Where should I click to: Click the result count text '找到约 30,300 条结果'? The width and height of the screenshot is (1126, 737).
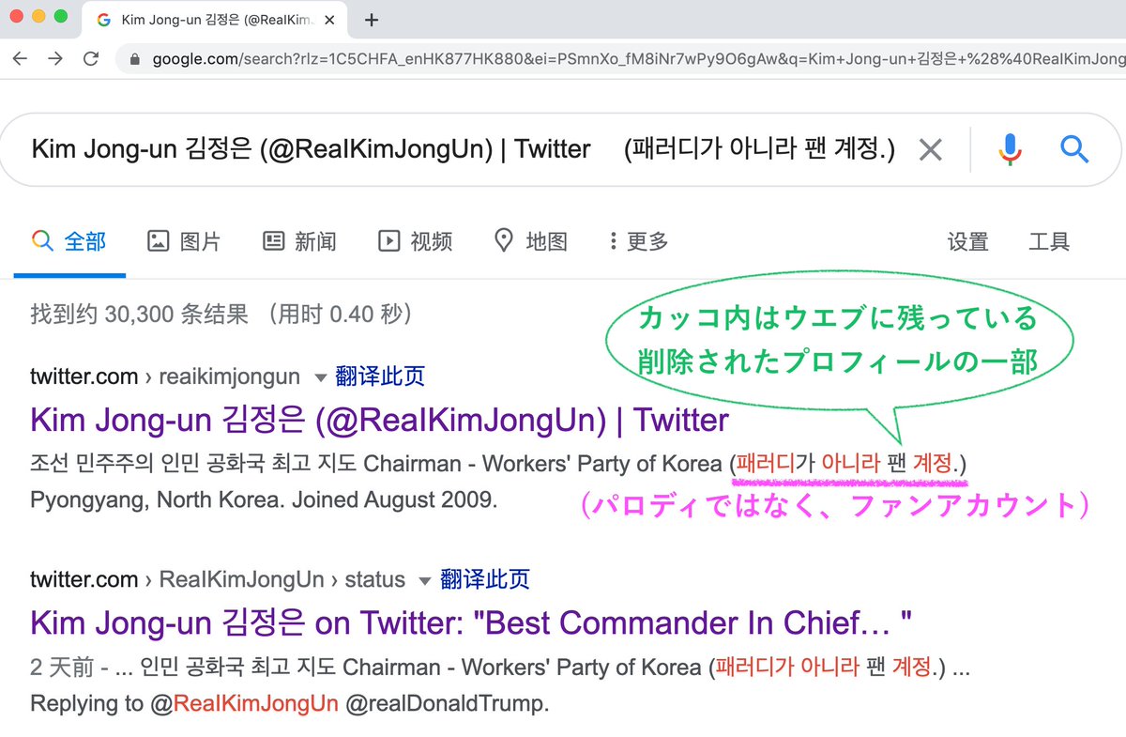[139, 314]
